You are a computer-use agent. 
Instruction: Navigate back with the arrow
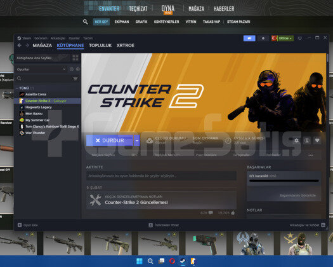click(20, 45)
